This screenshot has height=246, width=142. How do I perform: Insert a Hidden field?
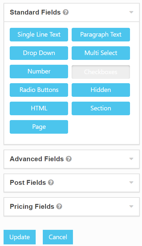point(101,90)
